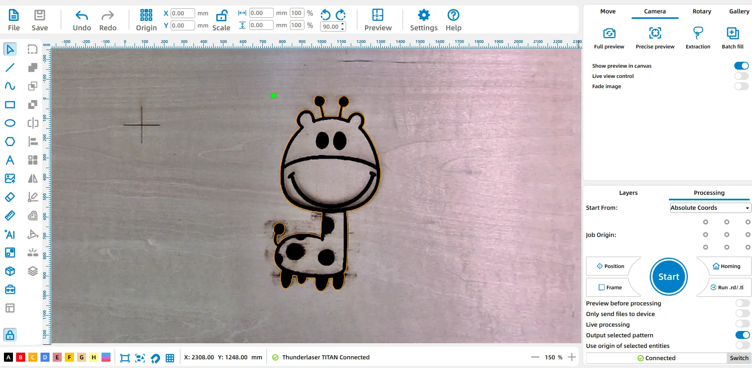This screenshot has width=752, height=368.
Task: Enable Live view control toggle
Action: [x=741, y=76]
